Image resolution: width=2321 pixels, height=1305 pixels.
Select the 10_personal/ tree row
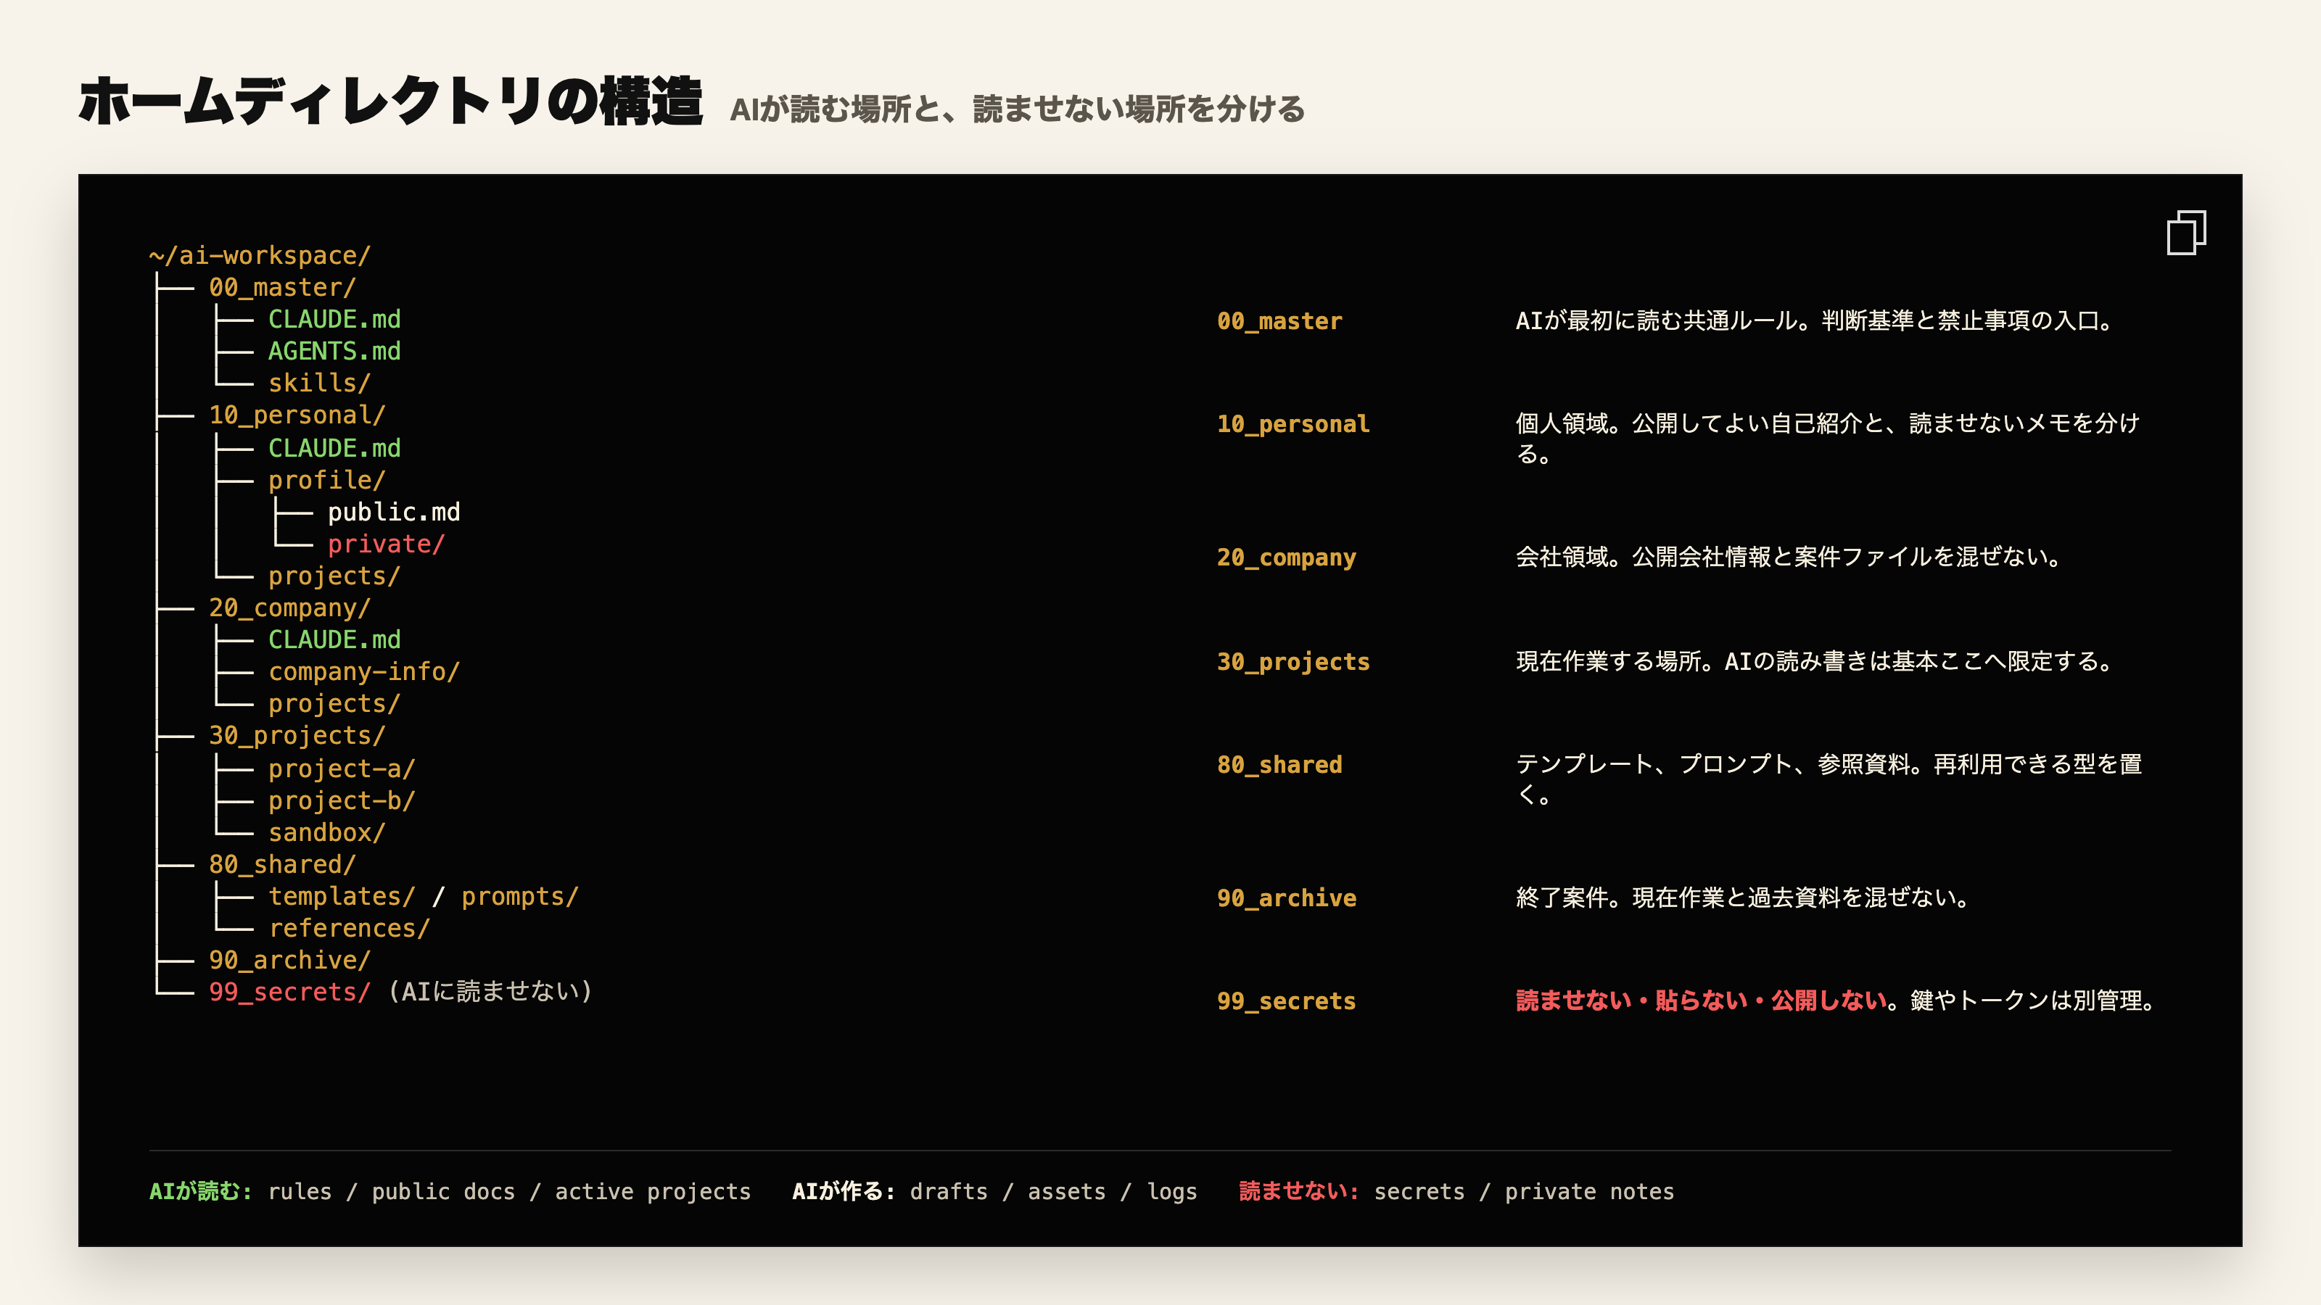297,415
